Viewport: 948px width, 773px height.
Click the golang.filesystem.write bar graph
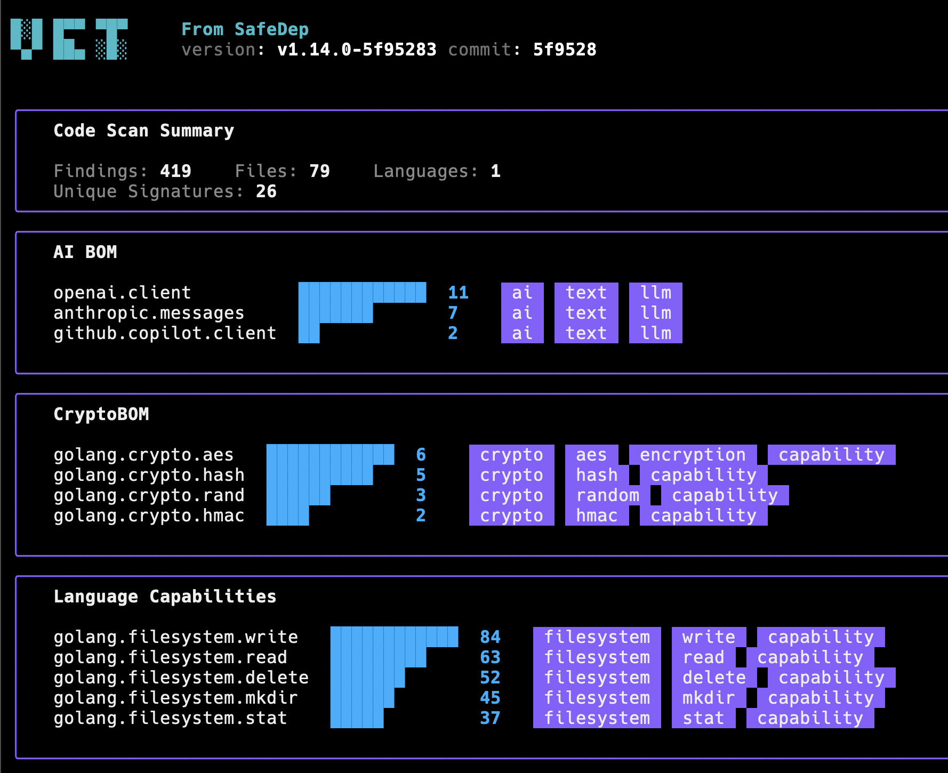coord(394,637)
